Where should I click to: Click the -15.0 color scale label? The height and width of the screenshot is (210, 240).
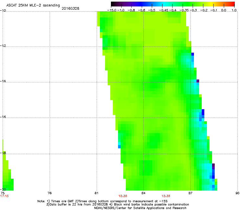tap(112, 10)
